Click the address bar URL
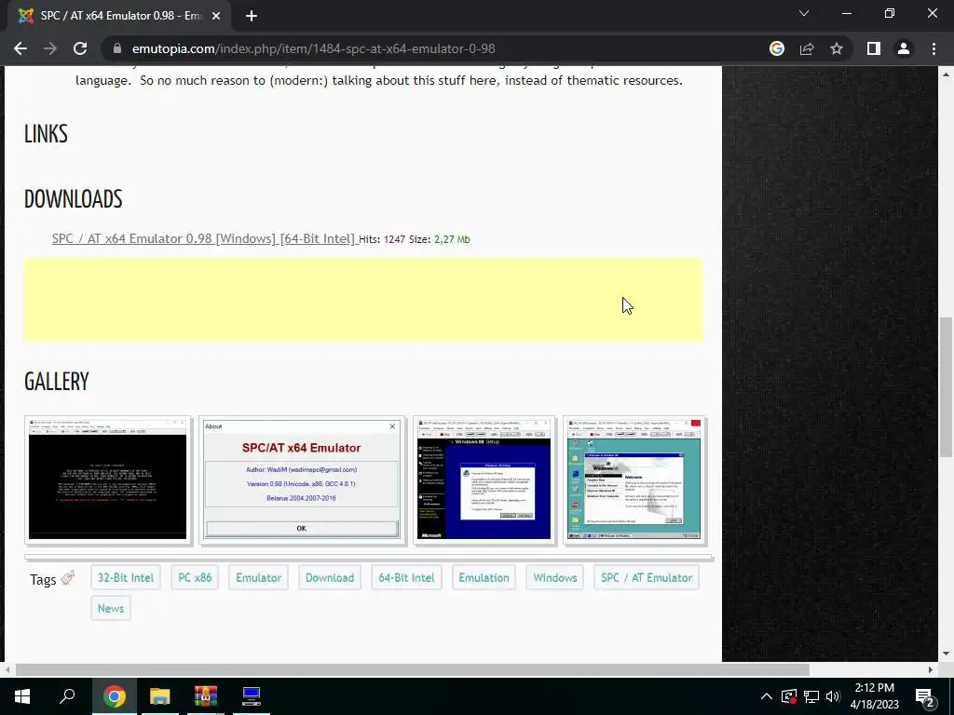The image size is (954, 715). click(x=313, y=48)
